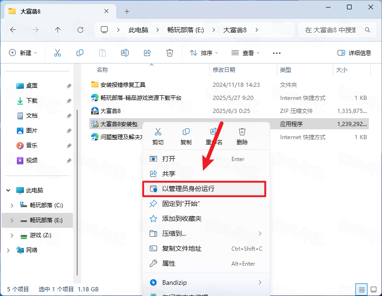Select 复制文件地址 in context menu
The image size is (382, 296).
point(206,248)
